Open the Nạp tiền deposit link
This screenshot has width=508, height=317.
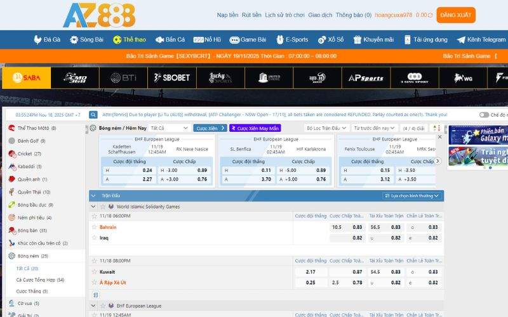[227, 15]
